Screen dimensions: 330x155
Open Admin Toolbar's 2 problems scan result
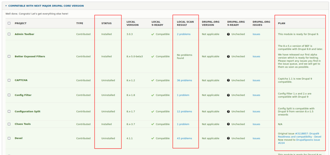(183, 34)
